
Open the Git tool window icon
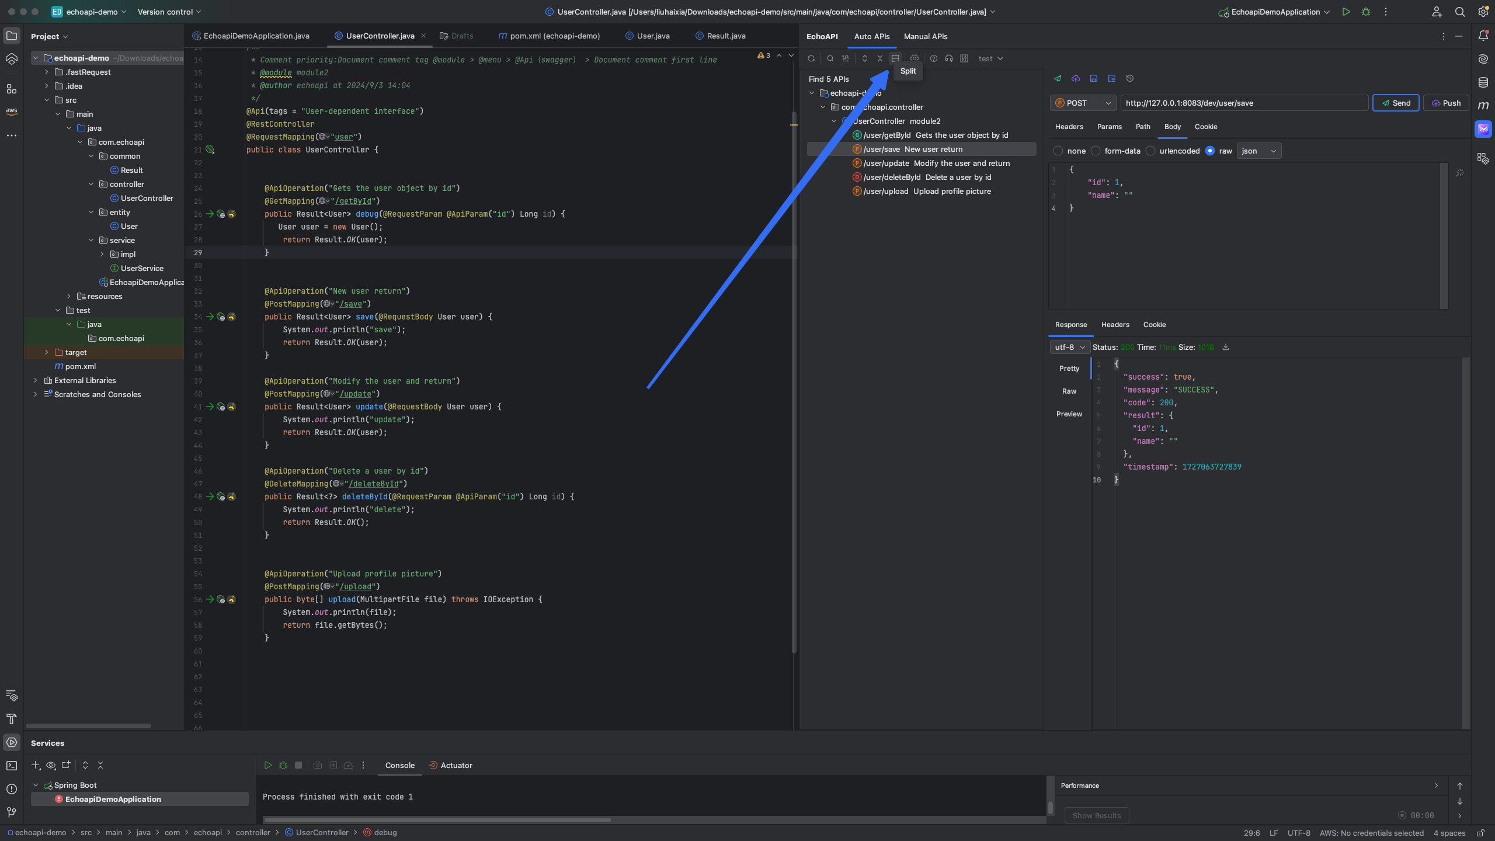pyautogui.click(x=12, y=812)
